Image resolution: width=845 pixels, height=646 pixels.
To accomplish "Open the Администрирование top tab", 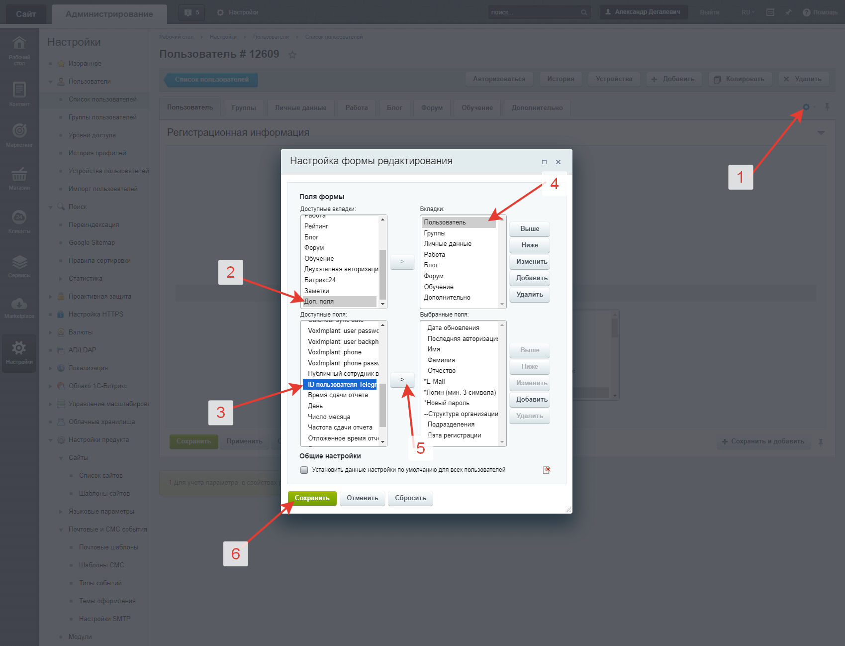I will click(109, 14).
